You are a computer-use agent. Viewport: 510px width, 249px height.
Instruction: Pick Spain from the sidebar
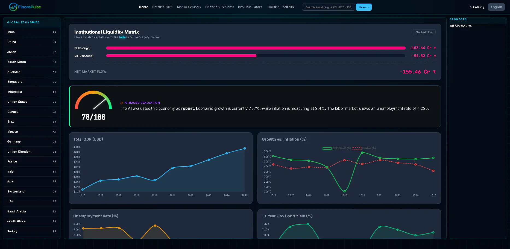[x=32, y=181]
